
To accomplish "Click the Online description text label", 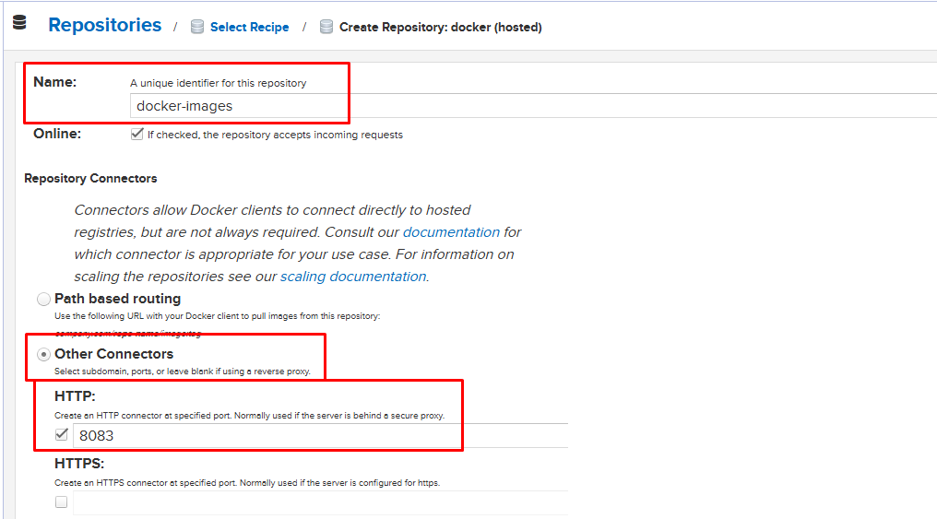I will (x=275, y=135).
